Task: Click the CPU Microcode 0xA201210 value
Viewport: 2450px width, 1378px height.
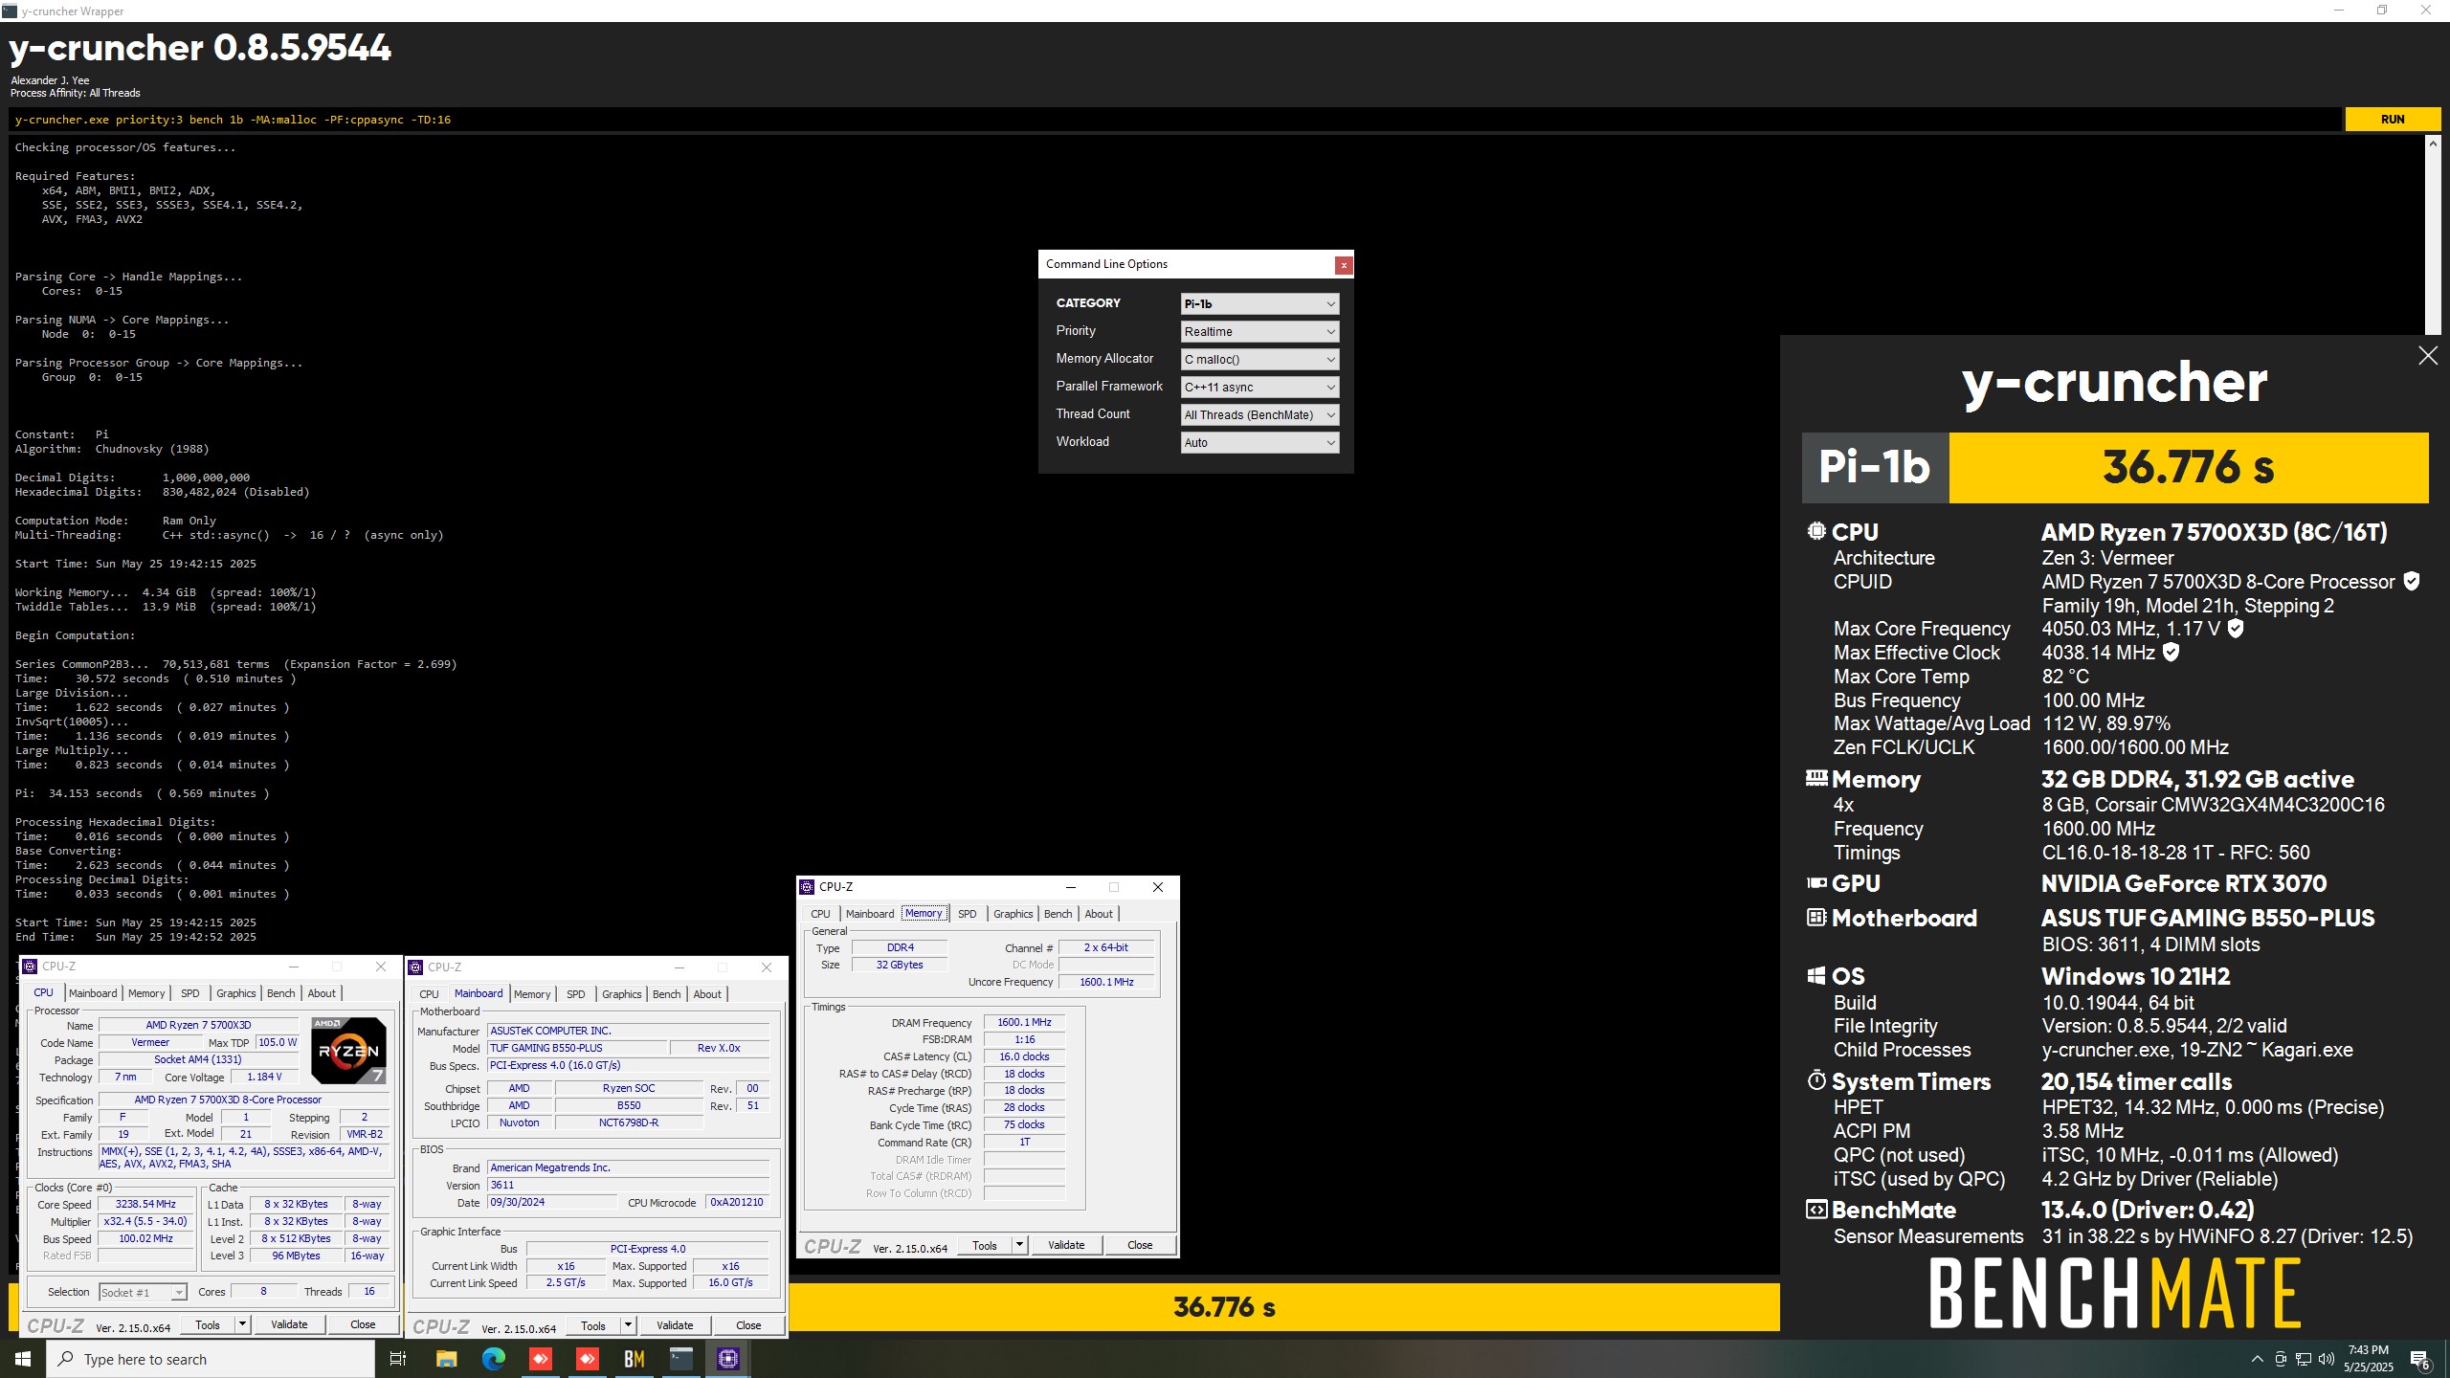Action: click(737, 1202)
